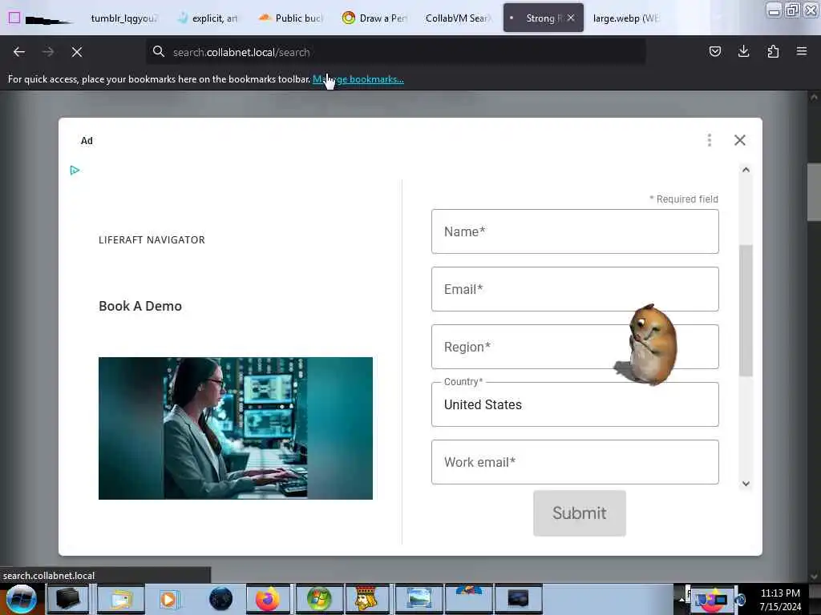Save page to Pocket
The image size is (821, 615).
[714, 51]
